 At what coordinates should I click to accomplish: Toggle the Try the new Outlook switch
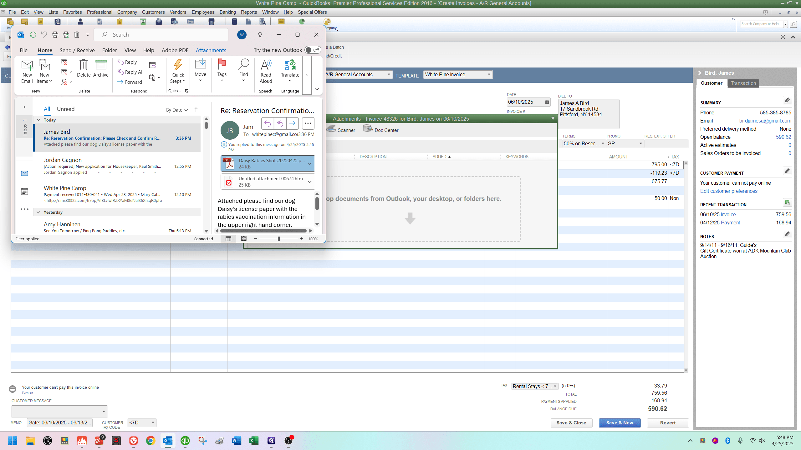pos(313,50)
